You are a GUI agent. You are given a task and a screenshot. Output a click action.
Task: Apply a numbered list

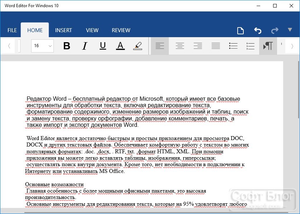250,46
